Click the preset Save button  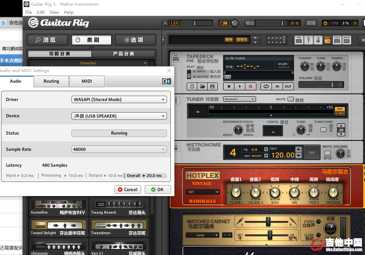(x=228, y=40)
